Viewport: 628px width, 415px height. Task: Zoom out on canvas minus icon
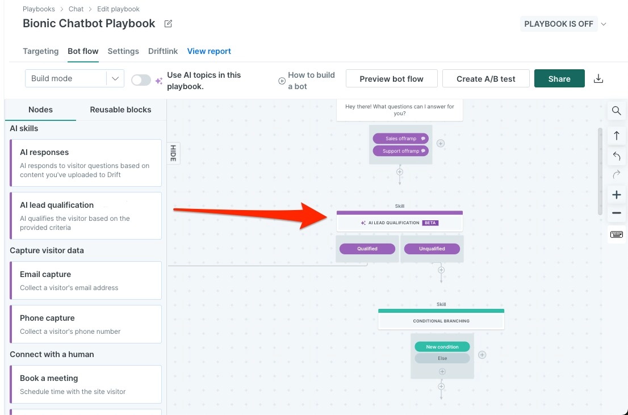(617, 213)
